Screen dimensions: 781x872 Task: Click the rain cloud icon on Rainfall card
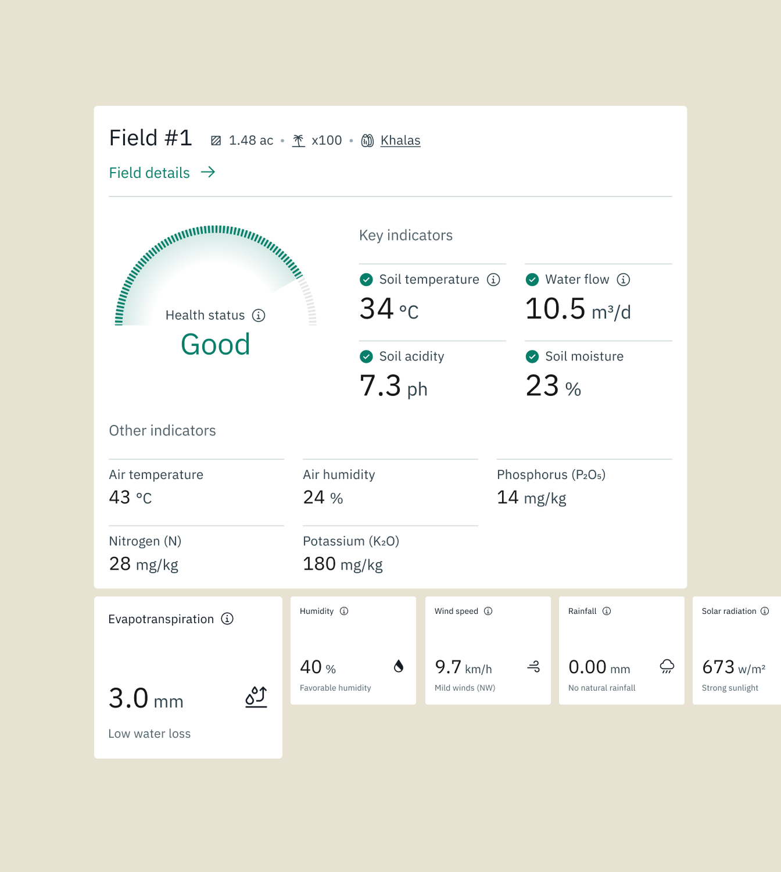[668, 666]
